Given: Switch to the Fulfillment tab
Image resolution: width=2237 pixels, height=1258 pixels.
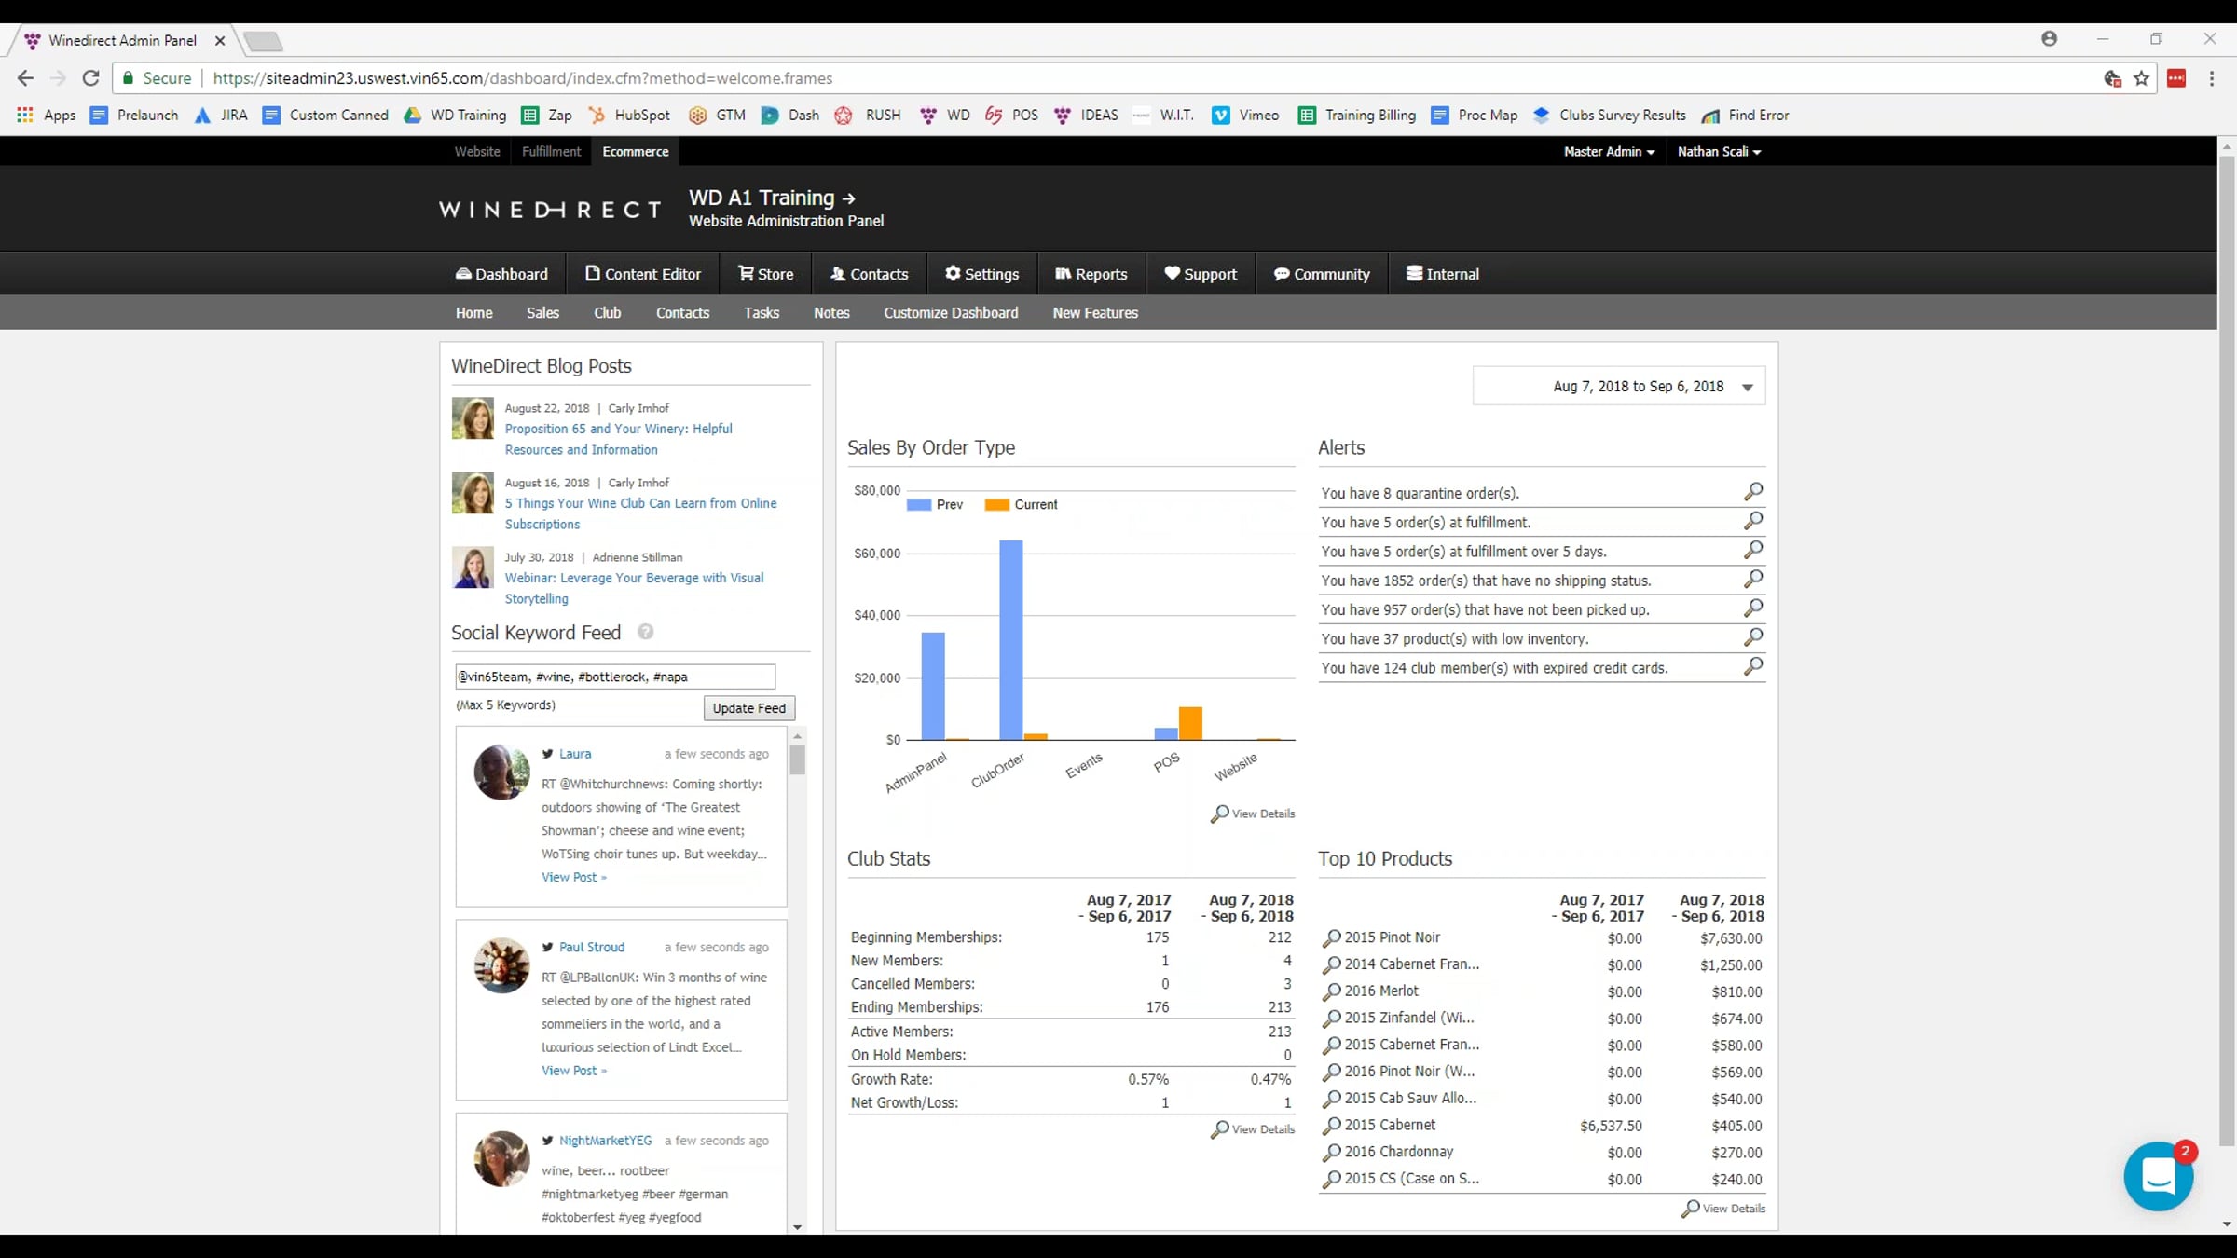Looking at the screenshot, I should coord(551,151).
